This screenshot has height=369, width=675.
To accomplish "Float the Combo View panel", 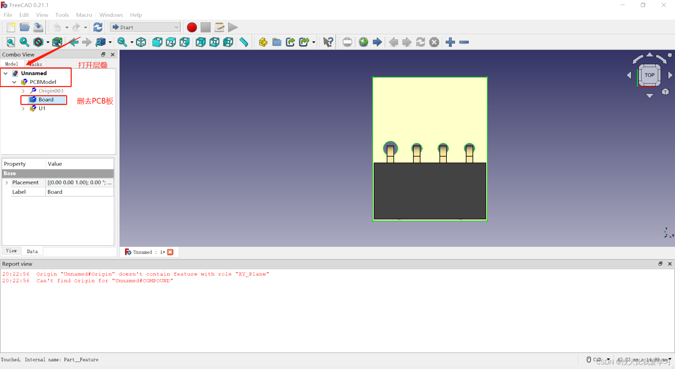I will pos(103,54).
